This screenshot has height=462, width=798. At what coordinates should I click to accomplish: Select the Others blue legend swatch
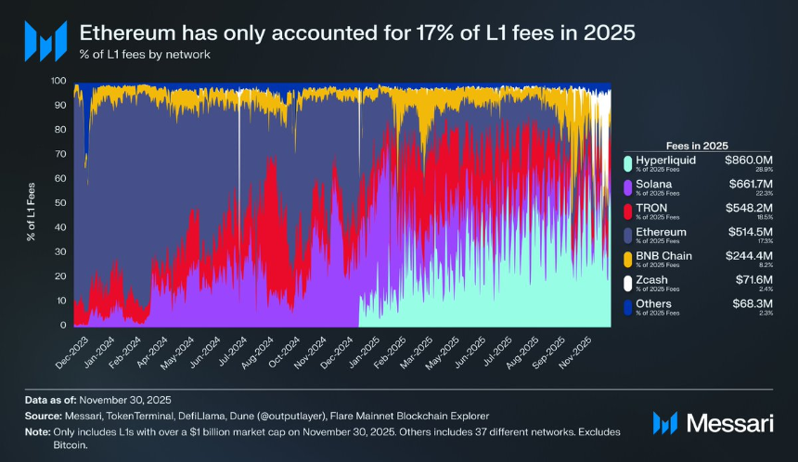coord(628,307)
